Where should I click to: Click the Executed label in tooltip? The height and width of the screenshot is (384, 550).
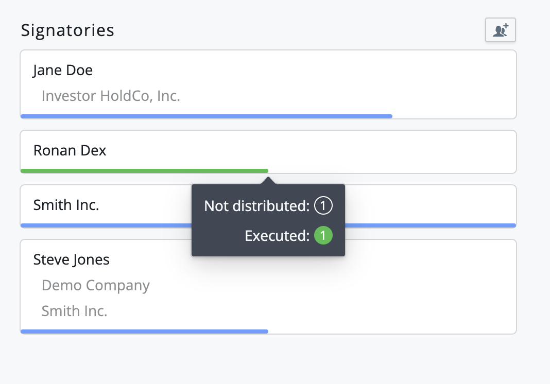tap(277, 236)
